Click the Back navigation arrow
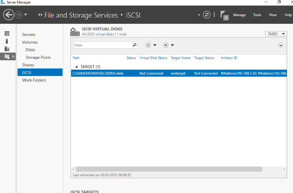The width and height of the screenshot is (293, 193). tap(9, 15)
